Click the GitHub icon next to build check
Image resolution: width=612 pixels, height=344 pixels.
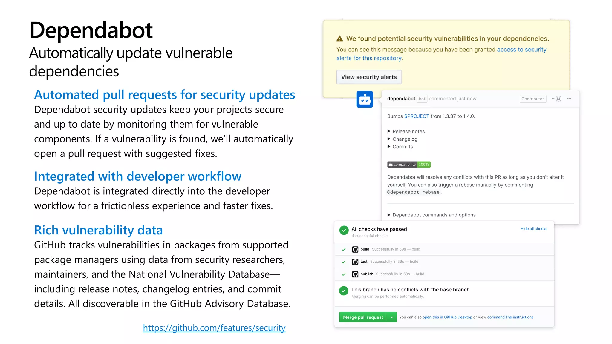coord(355,249)
